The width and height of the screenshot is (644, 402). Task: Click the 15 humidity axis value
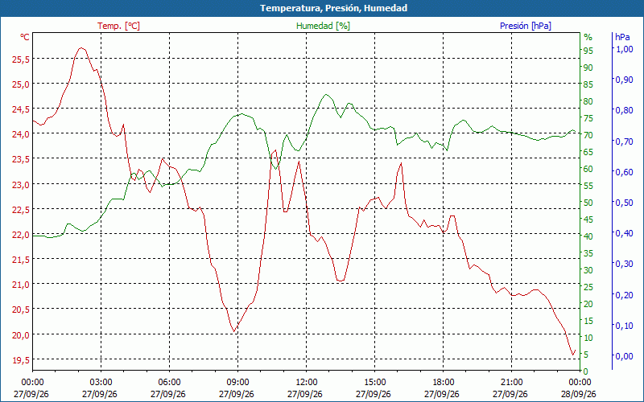coord(588,321)
